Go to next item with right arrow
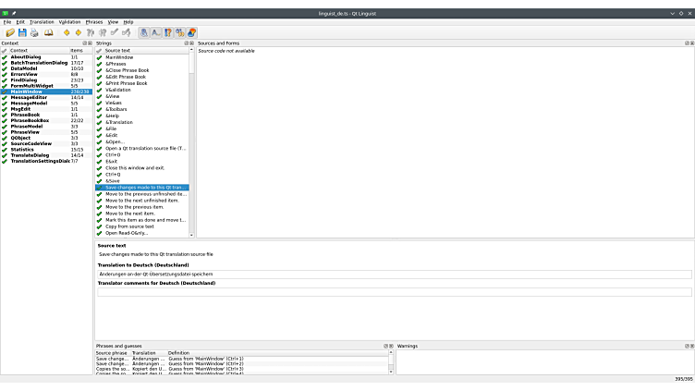The image size is (695, 391). pyautogui.click(x=79, y=32)
